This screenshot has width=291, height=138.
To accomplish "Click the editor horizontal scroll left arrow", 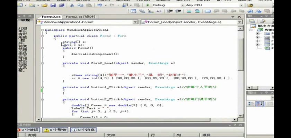I will point(39,119).
